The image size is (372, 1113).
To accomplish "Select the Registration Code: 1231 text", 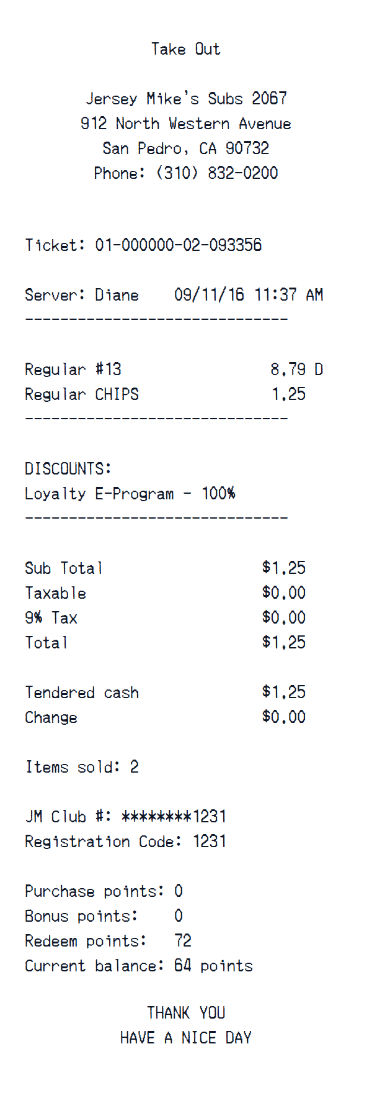I will point(125,842).
